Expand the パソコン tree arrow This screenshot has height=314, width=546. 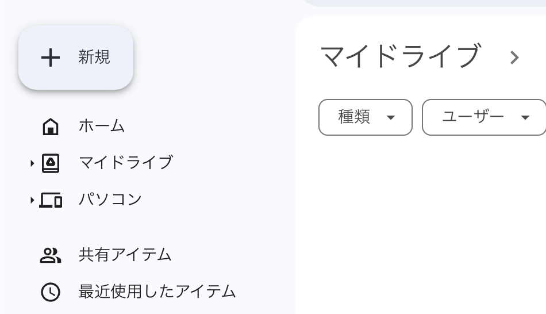(x=32, y=200)
